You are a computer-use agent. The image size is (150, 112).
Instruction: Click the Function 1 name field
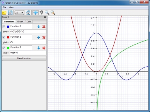tap(21, 37)
